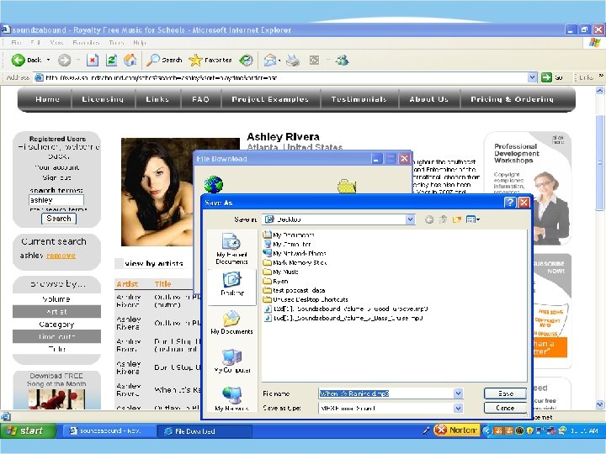Click the Save button in Save As
606x454 pixels.
pyautogui.click(x=505, y=393)
